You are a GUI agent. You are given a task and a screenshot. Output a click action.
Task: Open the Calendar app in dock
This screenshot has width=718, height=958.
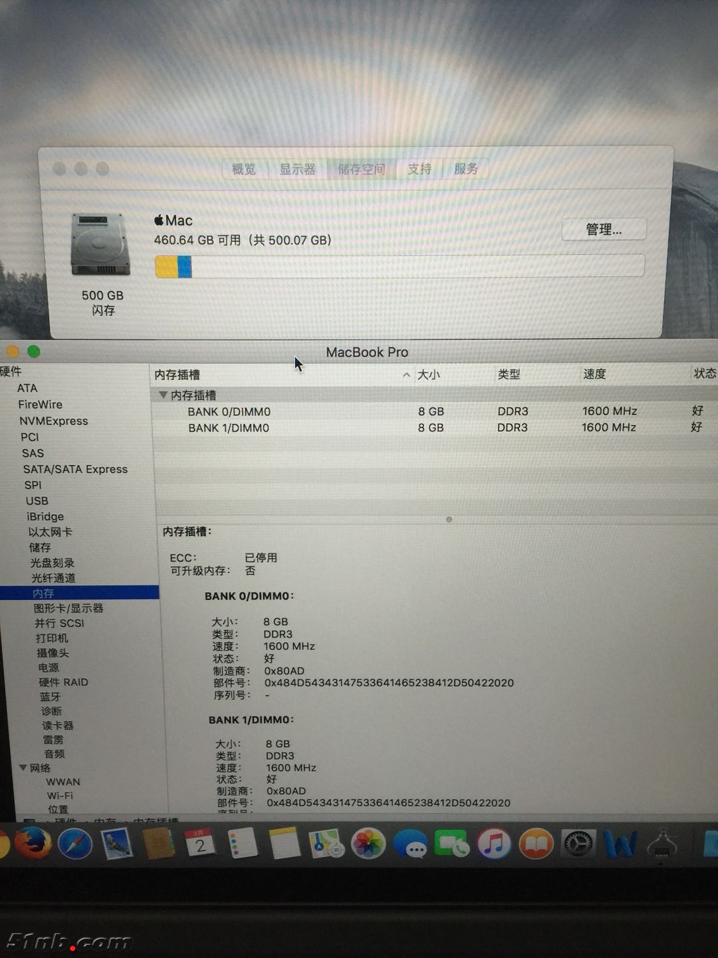199,844
